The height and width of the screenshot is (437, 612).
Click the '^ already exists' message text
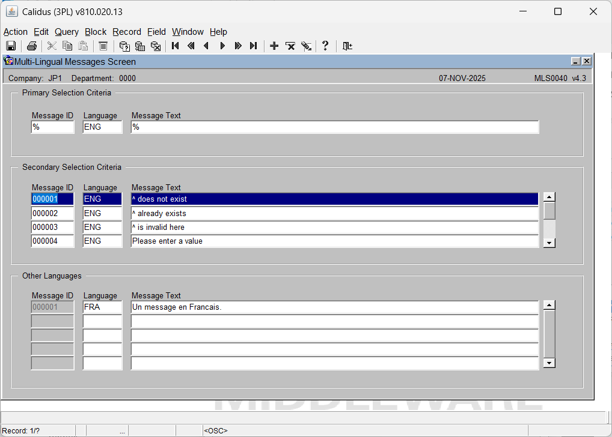coord(334,214)
